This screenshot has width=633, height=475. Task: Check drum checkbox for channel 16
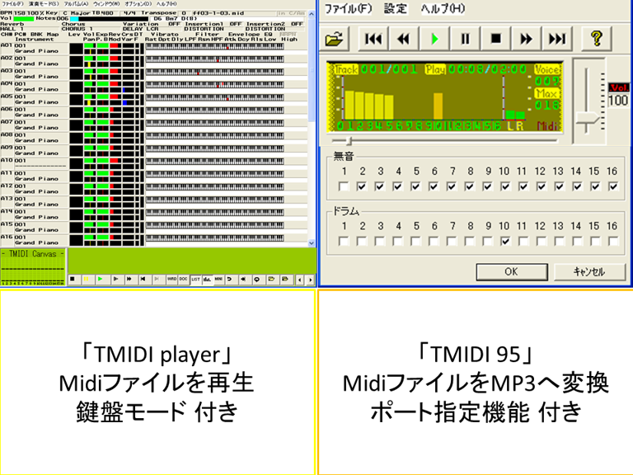[613, 242]
